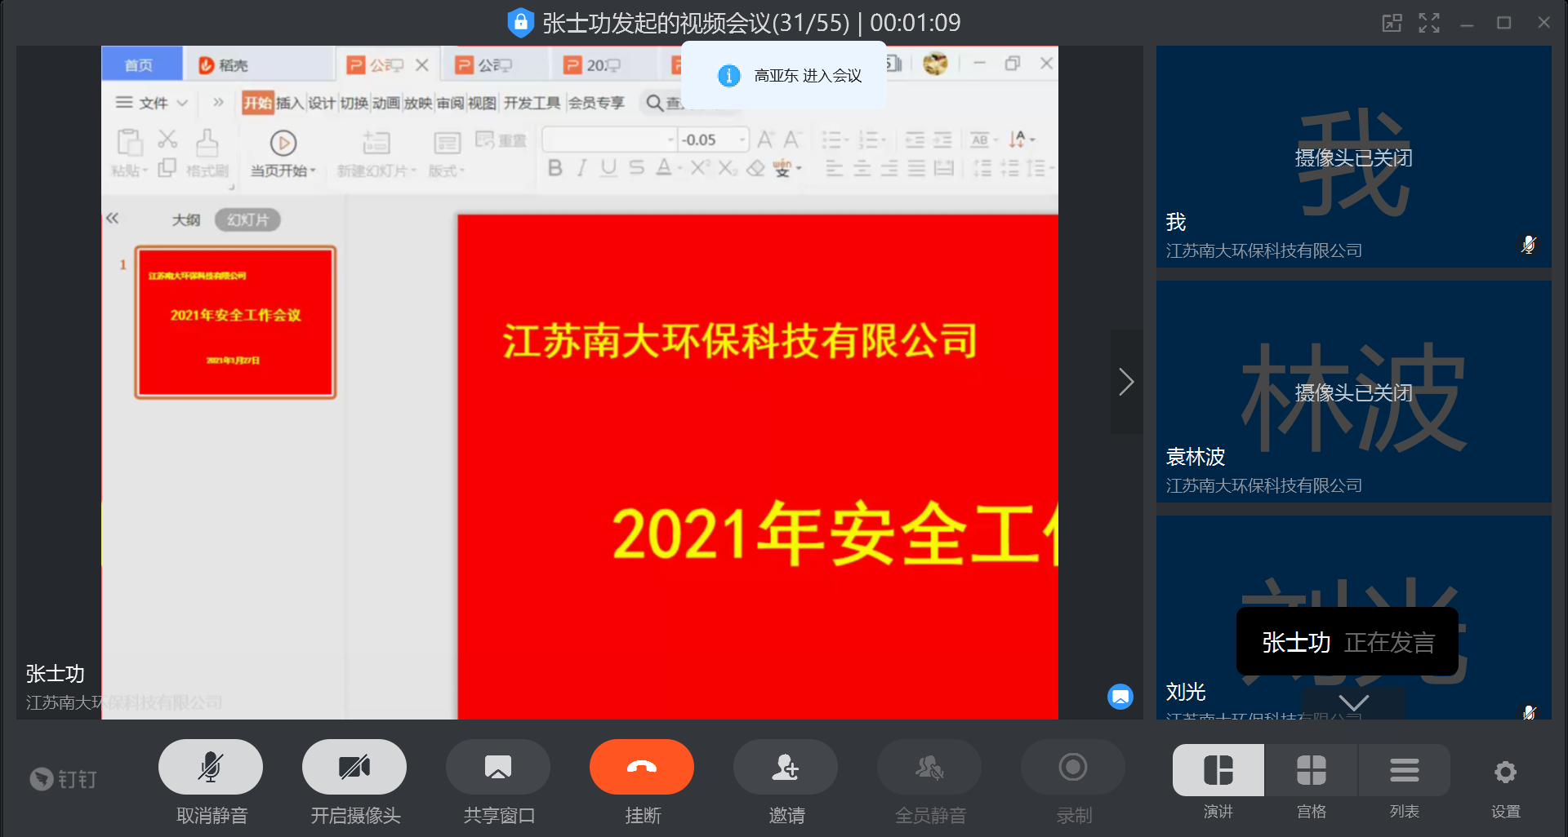Open chat with the message bubble icon

click(x=1120, y=697)
